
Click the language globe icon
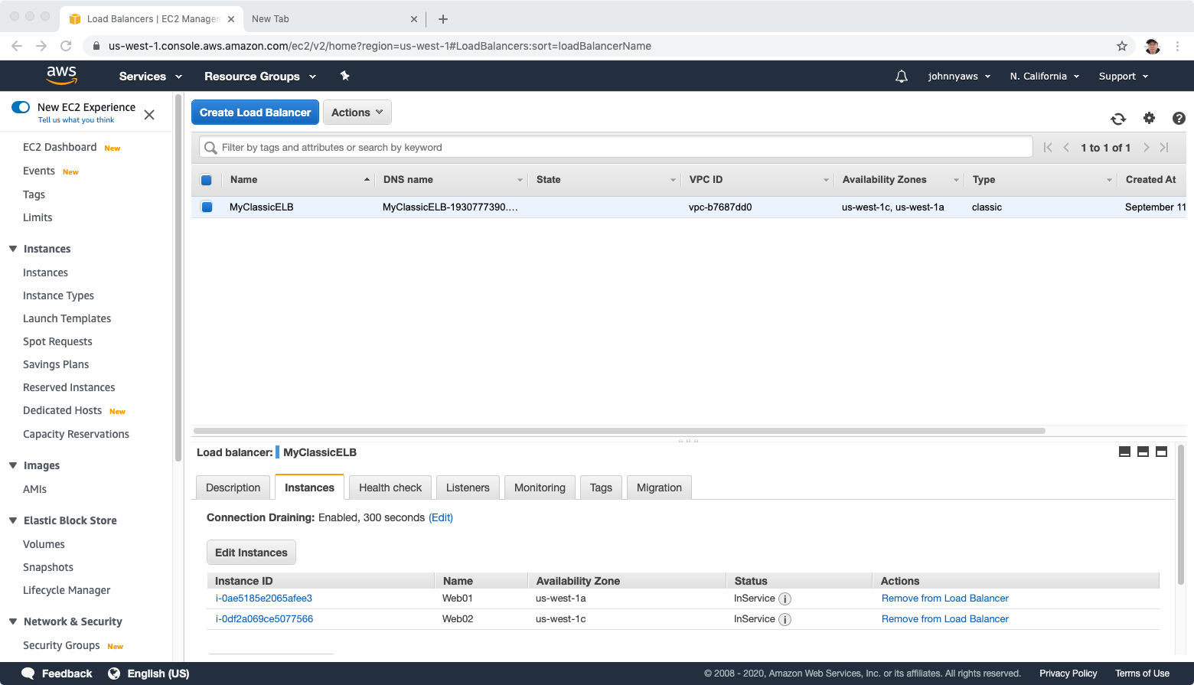pos(114,674)
